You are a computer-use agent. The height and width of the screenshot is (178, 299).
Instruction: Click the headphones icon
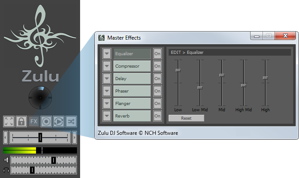coord(6,170)
